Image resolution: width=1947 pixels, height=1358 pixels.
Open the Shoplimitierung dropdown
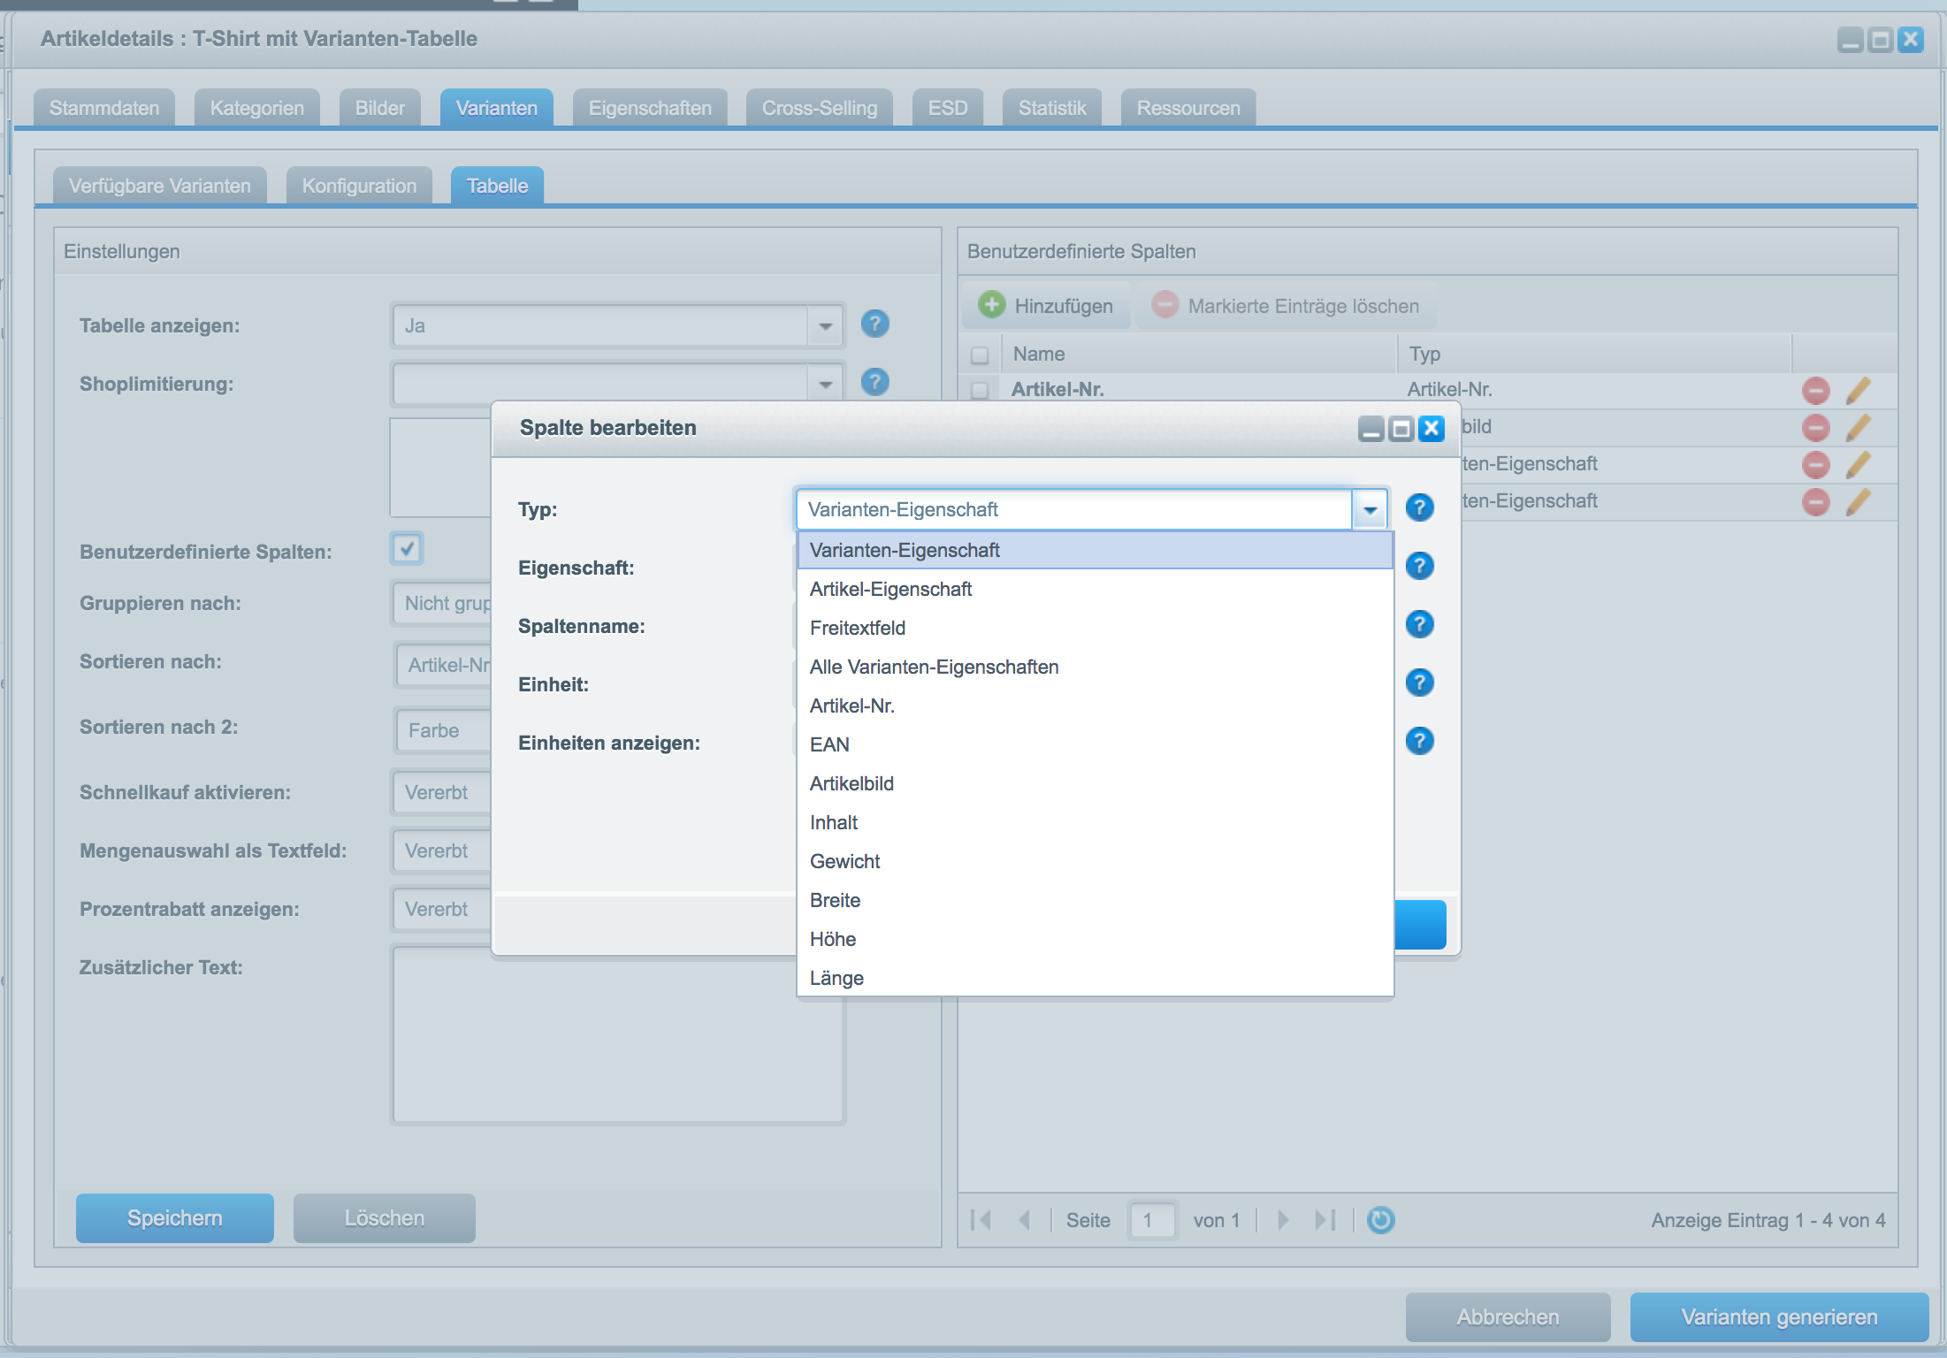[x=825, y=384]
